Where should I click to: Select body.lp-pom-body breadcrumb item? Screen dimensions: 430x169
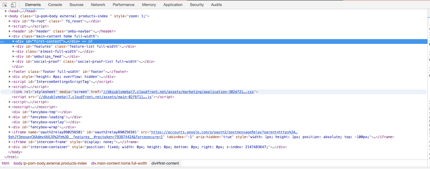point(50,163)
